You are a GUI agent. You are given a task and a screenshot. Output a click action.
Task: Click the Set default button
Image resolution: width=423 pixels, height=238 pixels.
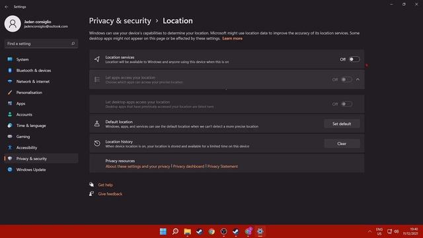(342, 124)
